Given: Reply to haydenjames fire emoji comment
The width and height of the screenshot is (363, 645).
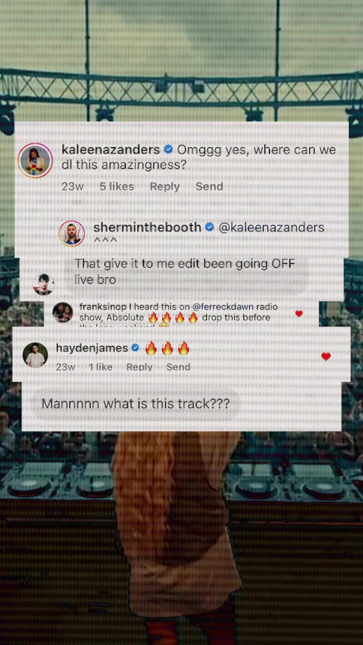Looking at the screenshot, I should (x=140, y=367).
